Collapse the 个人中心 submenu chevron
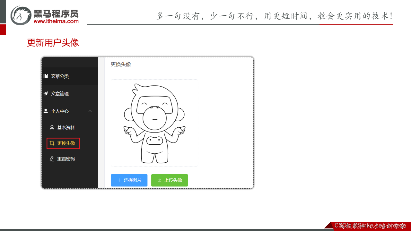The width and height of the screenshot is (411, 231). click(x=90, y=111)
